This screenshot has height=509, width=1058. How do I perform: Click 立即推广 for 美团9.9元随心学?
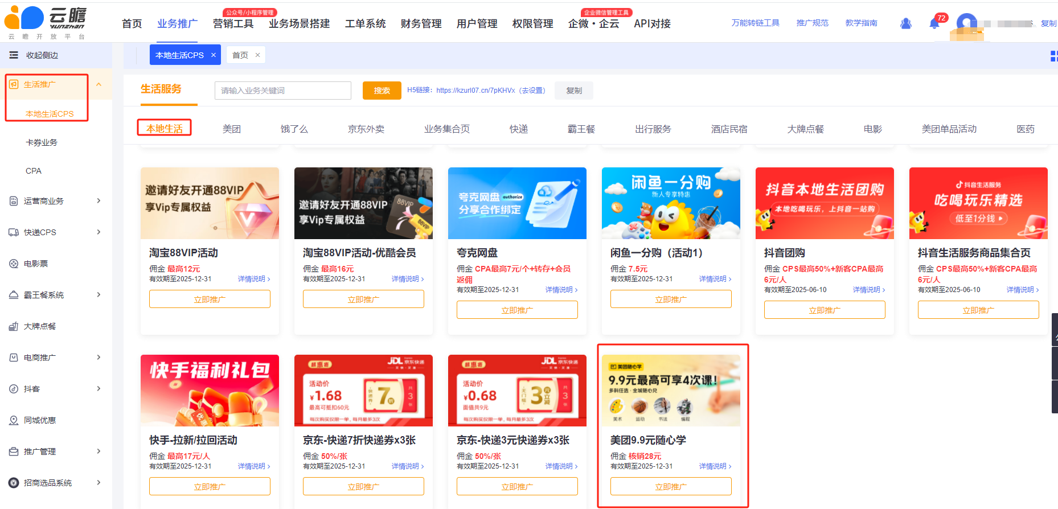click(671, 486)
